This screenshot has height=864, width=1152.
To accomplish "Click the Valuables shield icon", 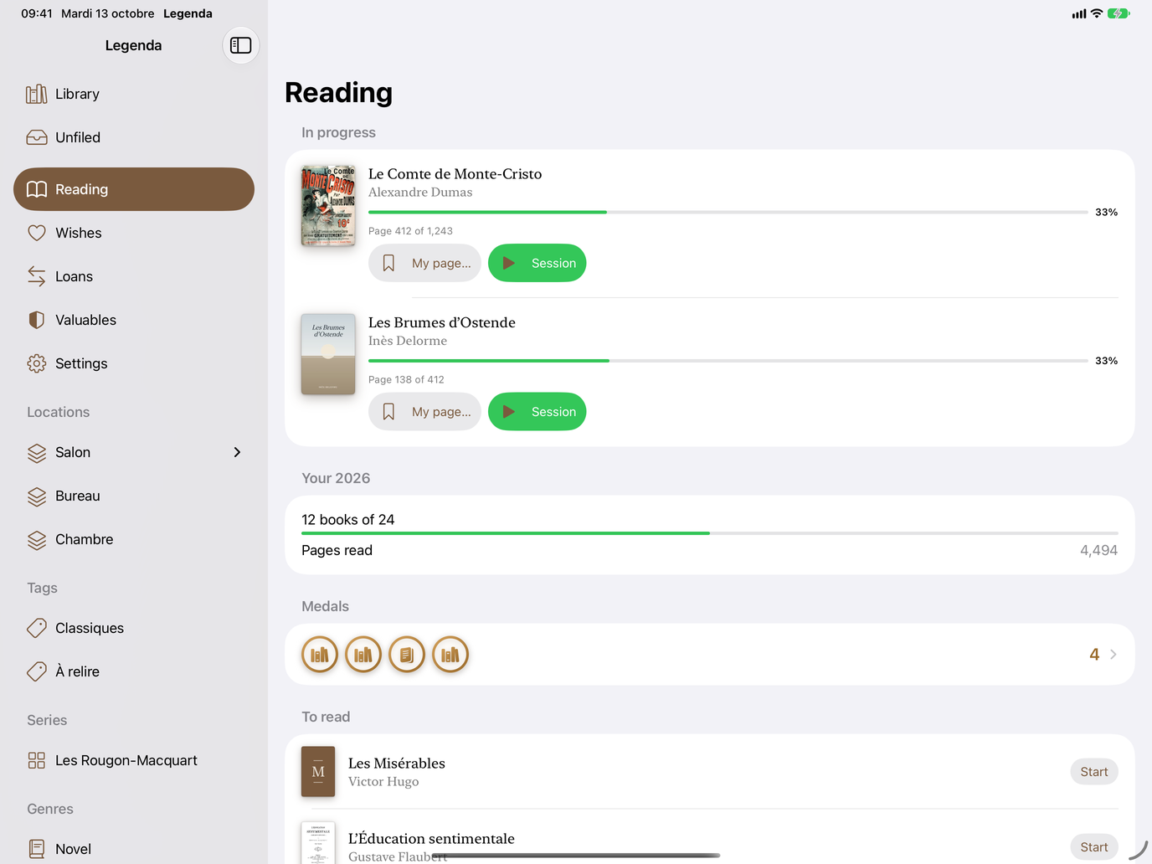I will (36, 320).
